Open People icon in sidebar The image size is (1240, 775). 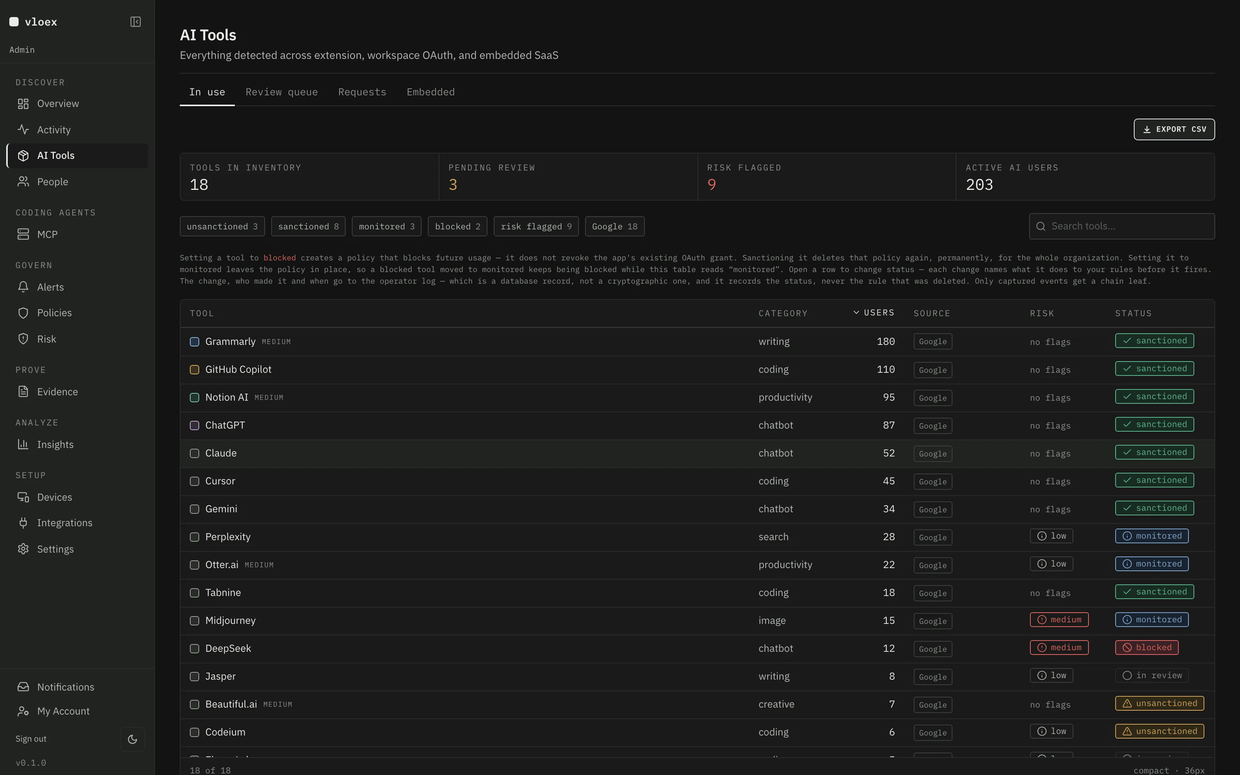23,182
